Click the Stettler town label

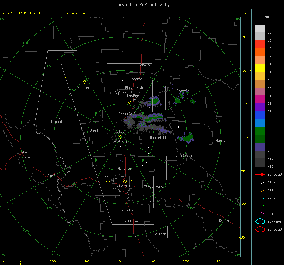point(184,91)
